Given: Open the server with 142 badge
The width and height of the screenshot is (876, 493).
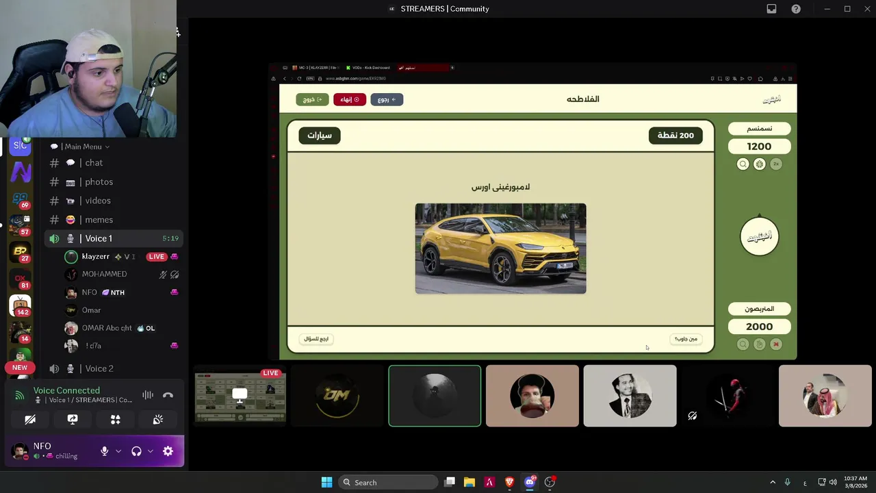Looking at the screenshot, I should 20,305.
